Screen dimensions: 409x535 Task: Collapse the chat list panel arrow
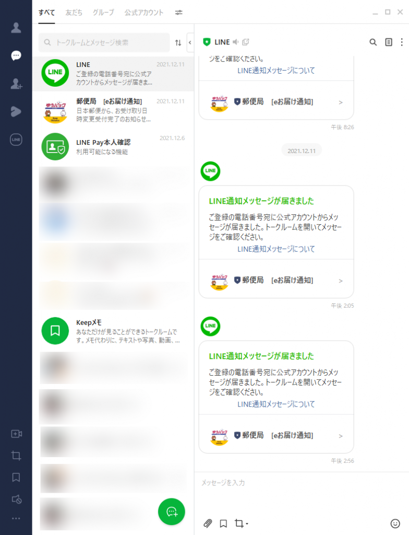coord(190,43)
